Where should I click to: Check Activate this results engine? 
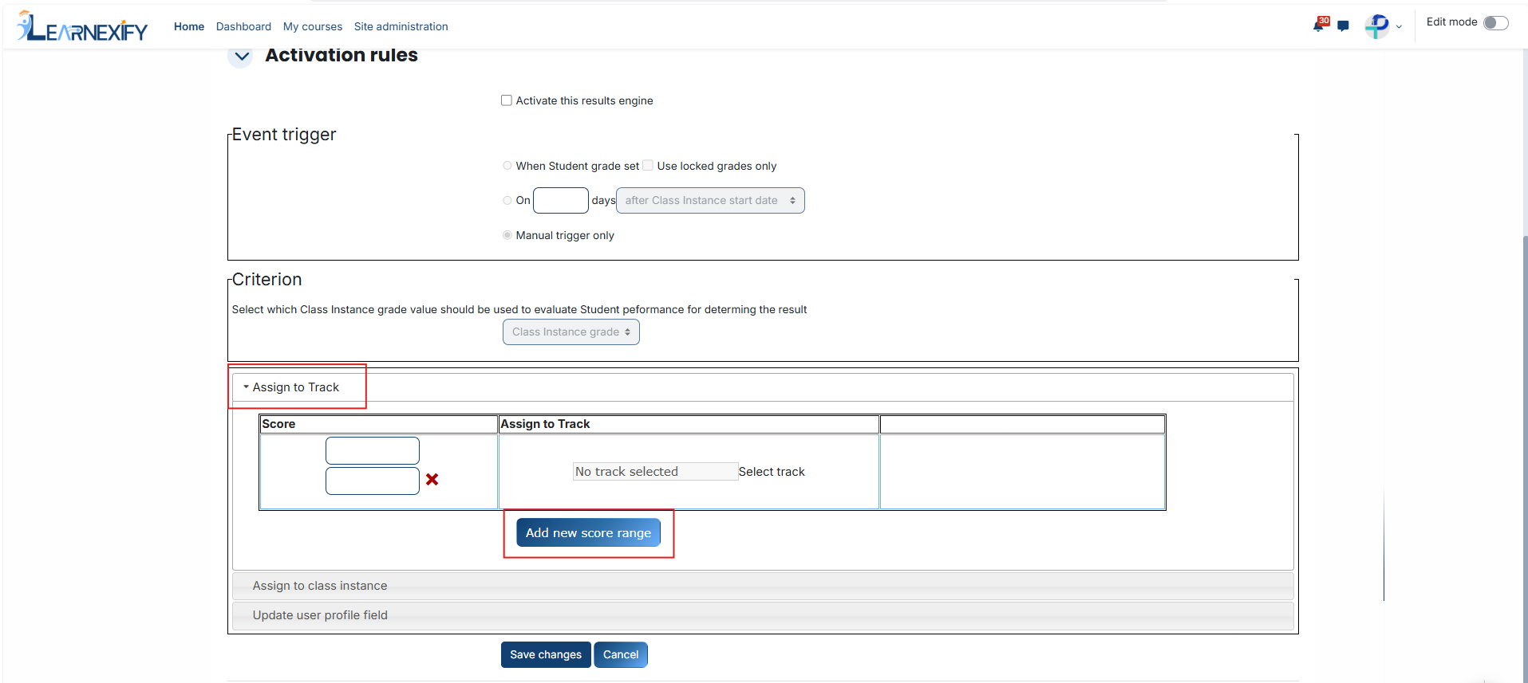(x=506, y=100)
